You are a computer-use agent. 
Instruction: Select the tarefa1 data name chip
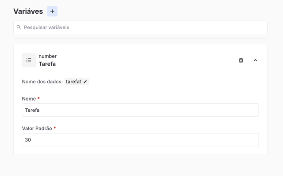click(x=76, y=82)
